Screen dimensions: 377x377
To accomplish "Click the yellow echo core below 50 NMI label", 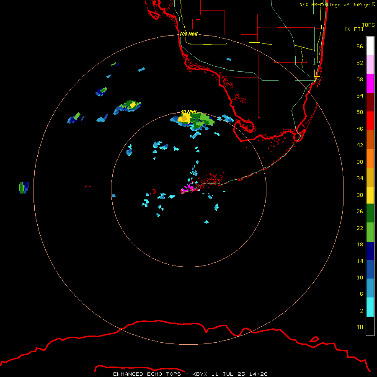I will [x=185, y=118].
